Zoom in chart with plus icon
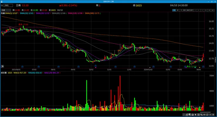Image resolution: width=217 pixels, height=117 pixels. [x=213, y=115]
